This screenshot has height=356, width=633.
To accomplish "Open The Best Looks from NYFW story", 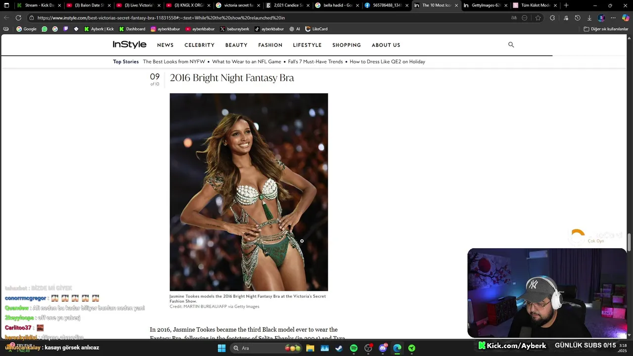I will click(174, 62).
